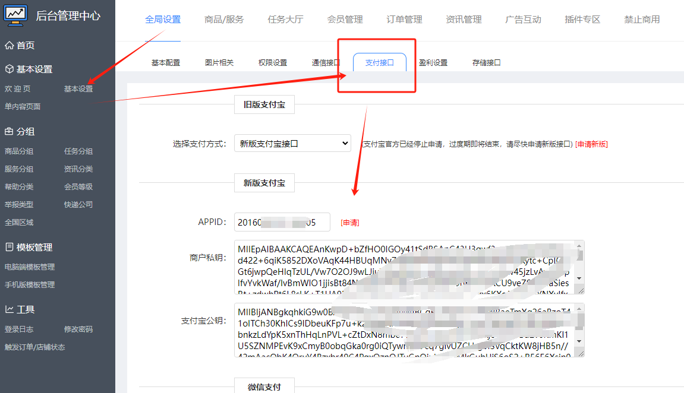This screenshot has width=684, height=393.
Task: Open 触发订单/店铺状态 in the sidebar
Action: pos(35,347)
